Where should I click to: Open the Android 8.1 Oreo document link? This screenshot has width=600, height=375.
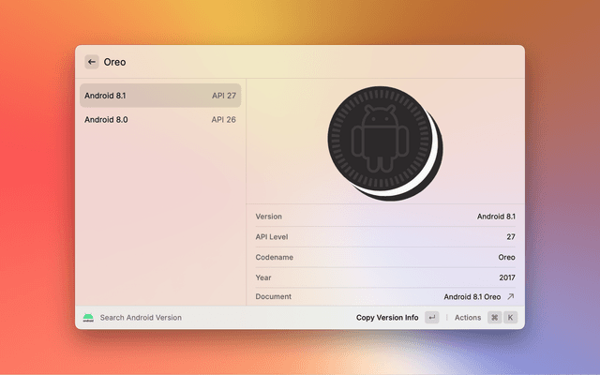pos(472,296)
